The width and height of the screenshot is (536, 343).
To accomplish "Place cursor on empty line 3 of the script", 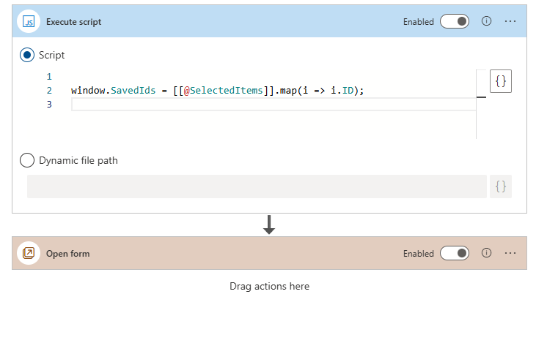I will click(271, 105).
